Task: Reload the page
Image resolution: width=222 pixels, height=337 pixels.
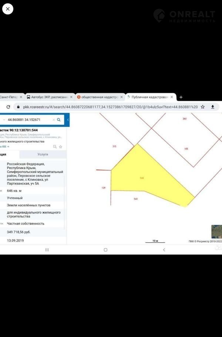Action: (x=8, y=107)
